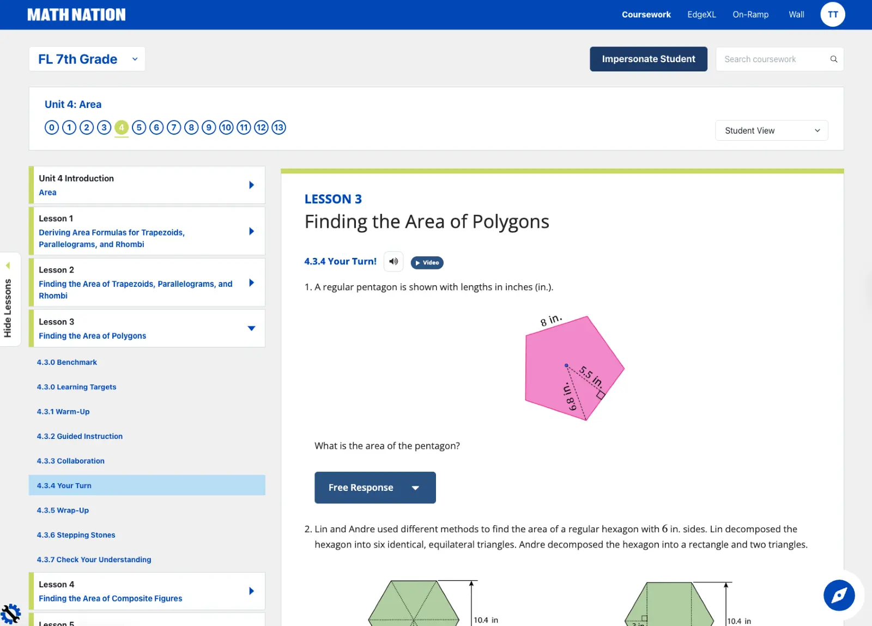Switch to the On-Ramp section

750,15
